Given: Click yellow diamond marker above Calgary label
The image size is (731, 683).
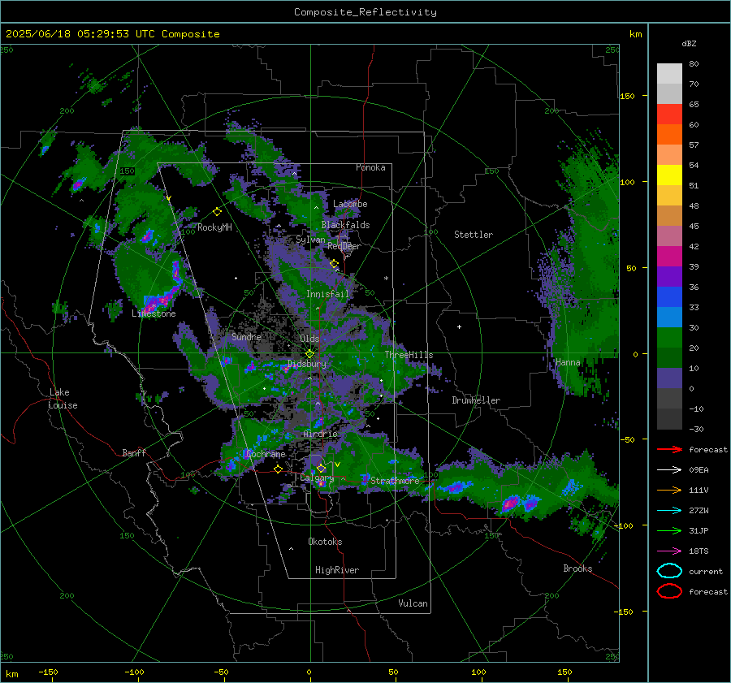Looking at the screenshot, I should tap(321, 468).
